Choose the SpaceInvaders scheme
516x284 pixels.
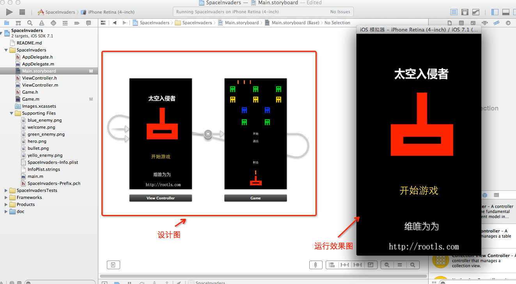coord(56,12)
